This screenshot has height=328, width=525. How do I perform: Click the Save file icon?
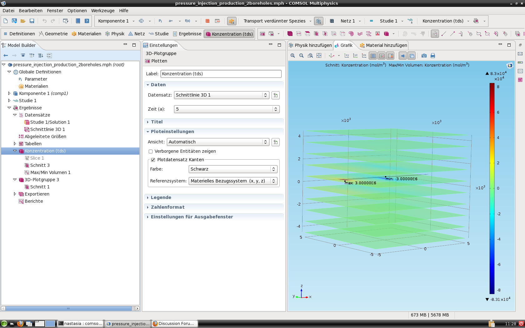pos(32,21)
